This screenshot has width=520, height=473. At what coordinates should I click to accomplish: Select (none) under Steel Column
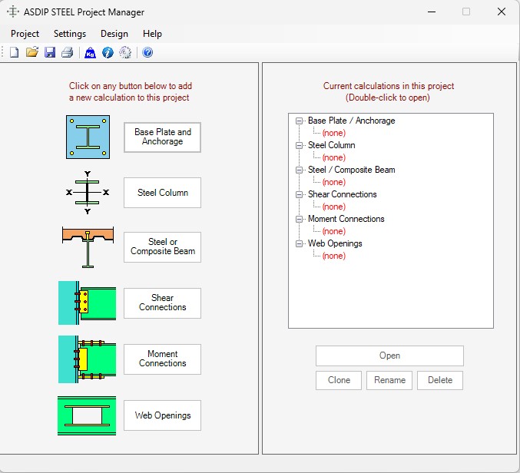(334, 157)
